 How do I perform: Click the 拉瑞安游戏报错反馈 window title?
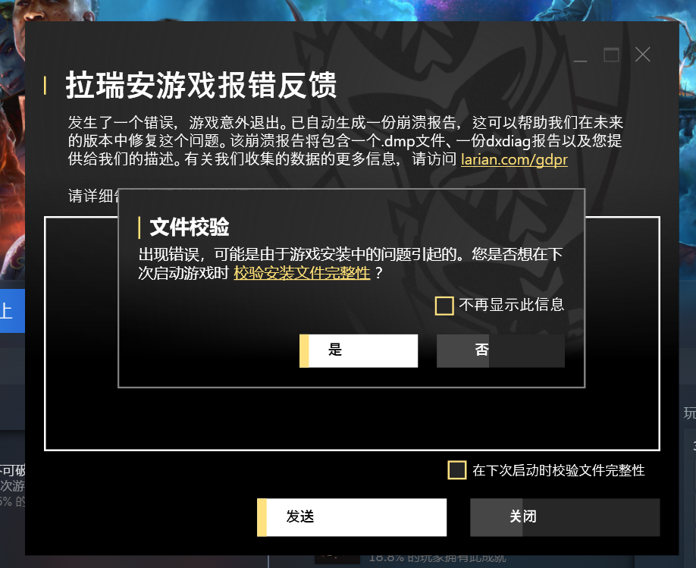(201, 85)
